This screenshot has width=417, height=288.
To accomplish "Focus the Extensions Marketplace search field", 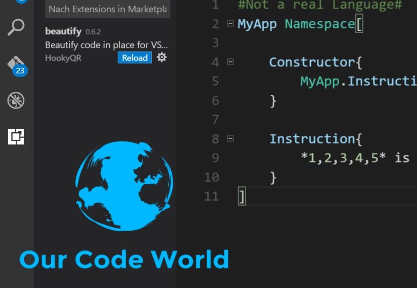I will coord(107,9).
